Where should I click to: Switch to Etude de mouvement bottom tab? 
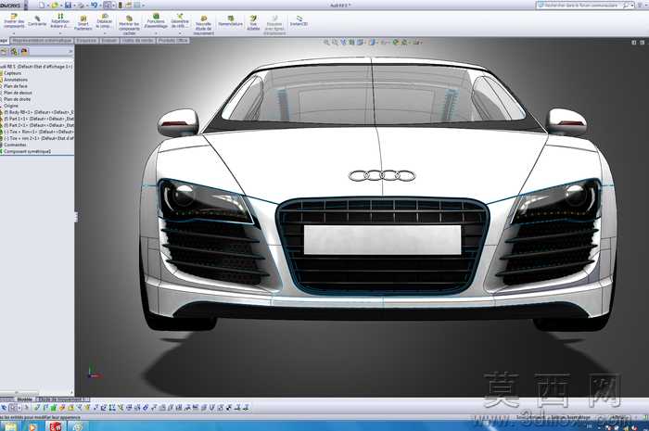click(x=62, y=399)
